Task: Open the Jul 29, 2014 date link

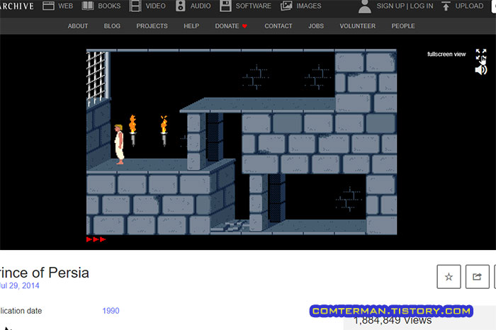Action: click(20, 286)
